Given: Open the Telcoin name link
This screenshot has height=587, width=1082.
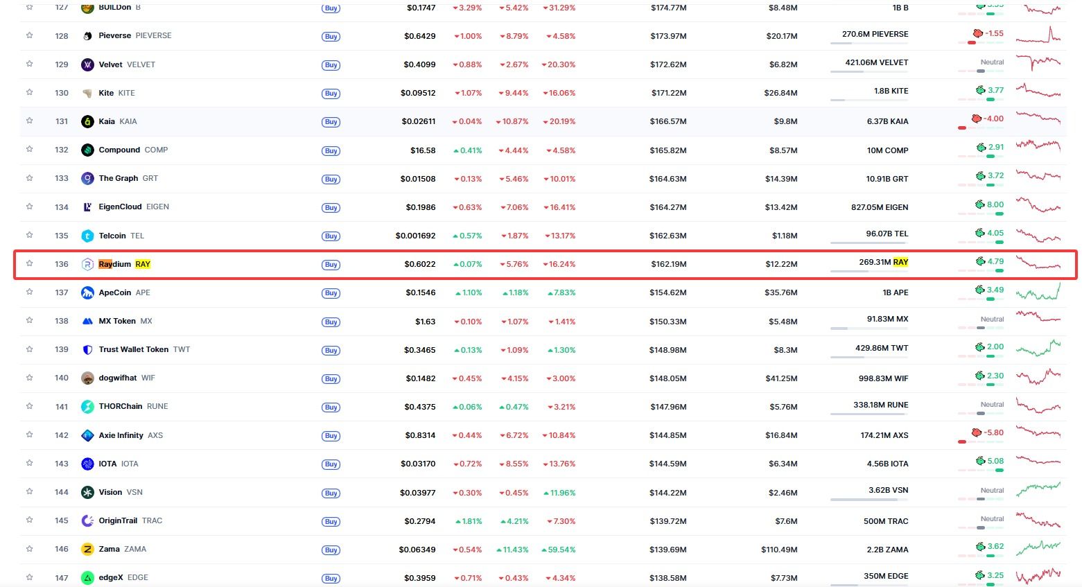Looking at the screenshot, I should (112, 236).
